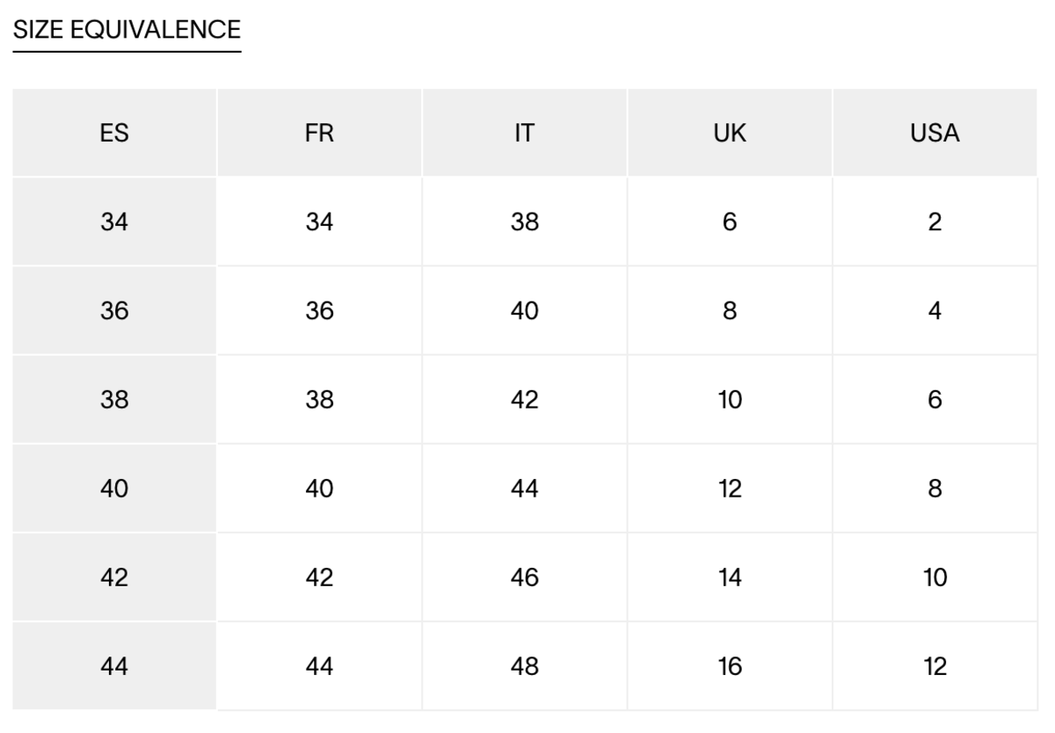Click ES size 36 row label
This screenshot has width=1055, height=733.
[x=114, y=311]
